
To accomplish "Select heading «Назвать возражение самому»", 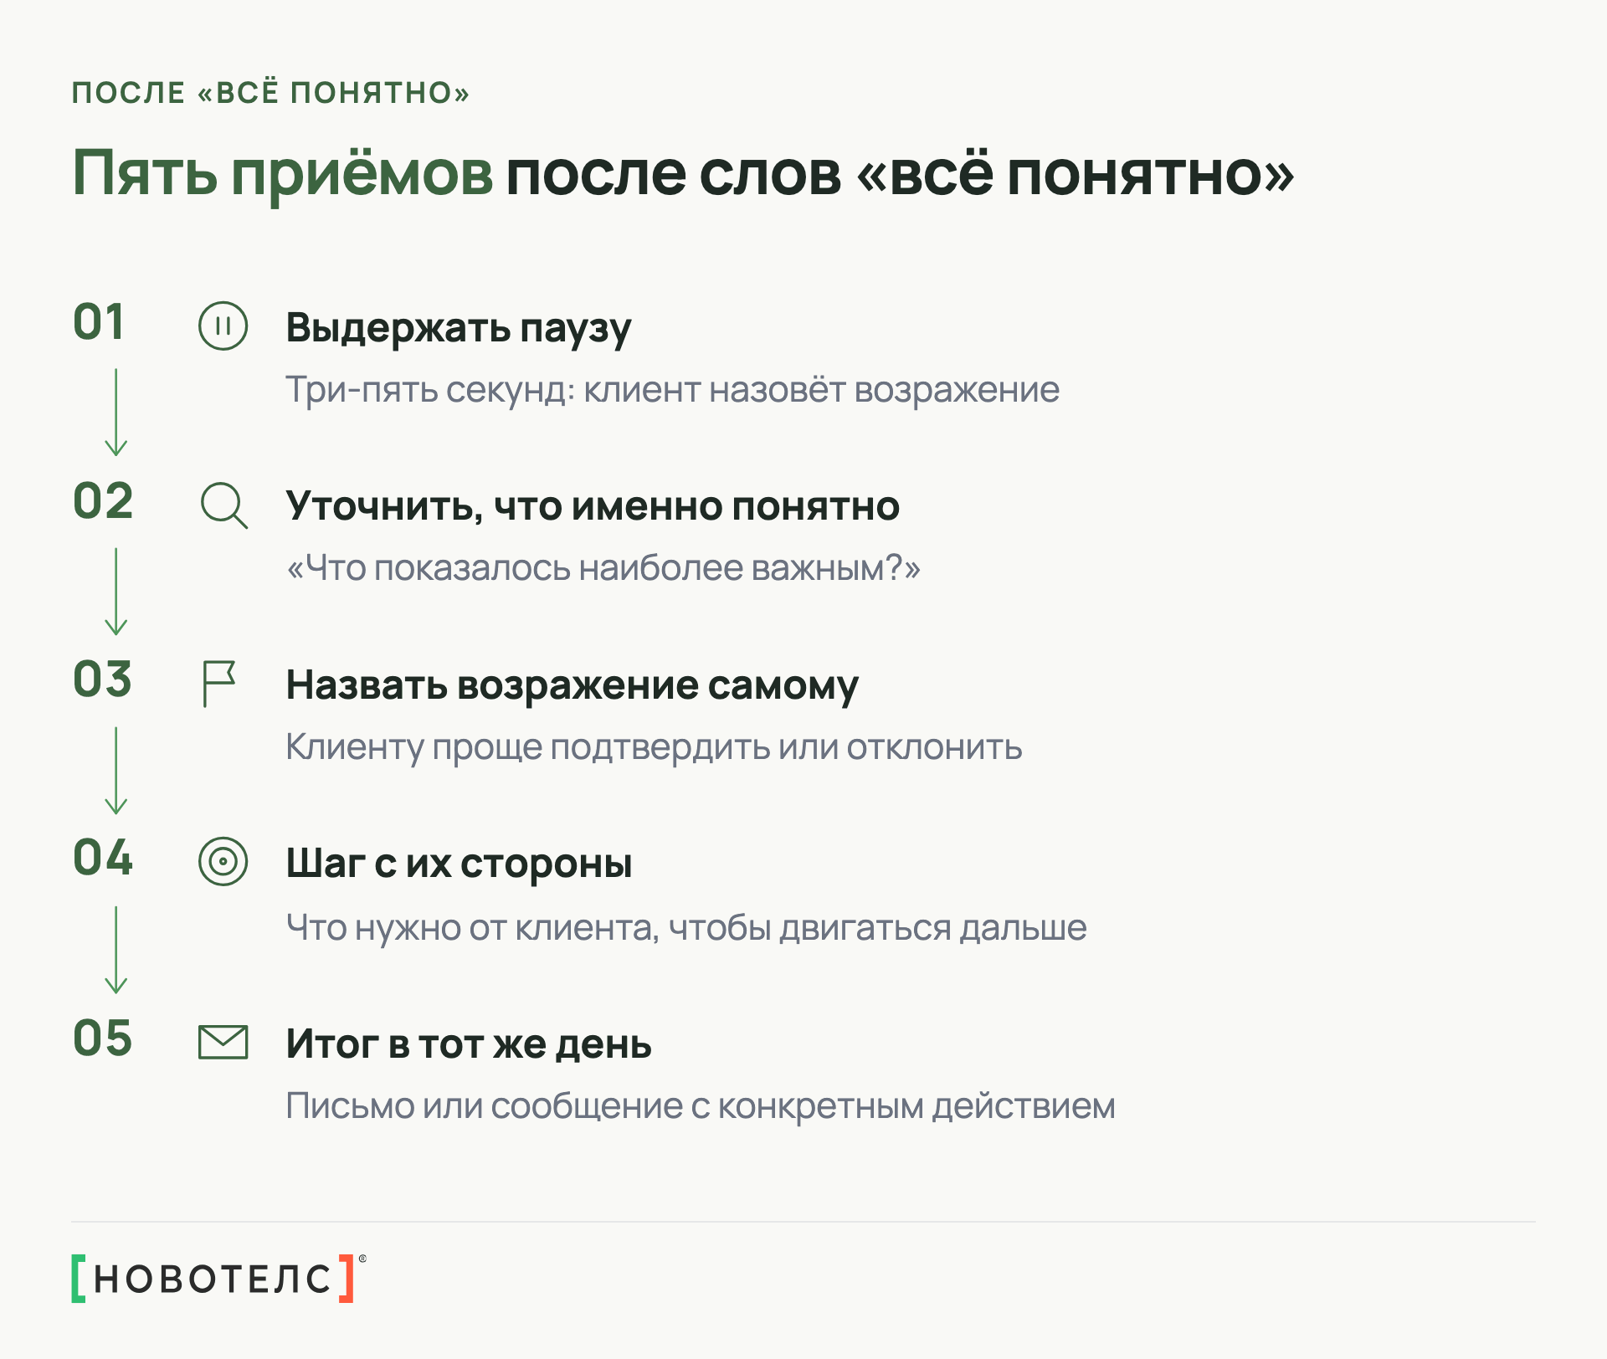I will (572, 685).
